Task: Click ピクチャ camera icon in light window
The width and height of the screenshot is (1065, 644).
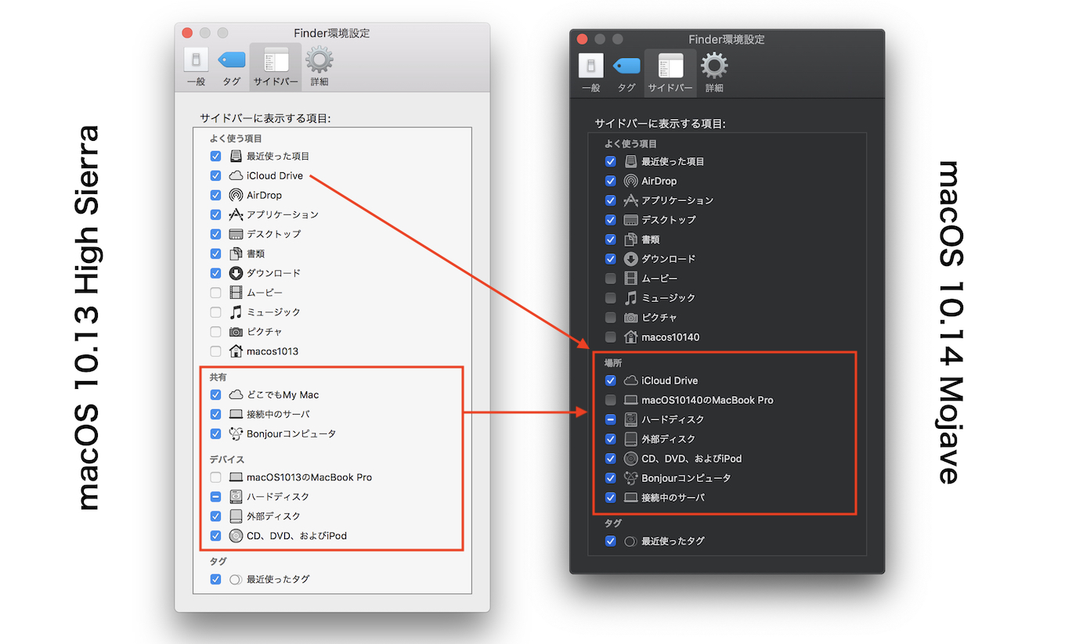Action: coord(236,331)
